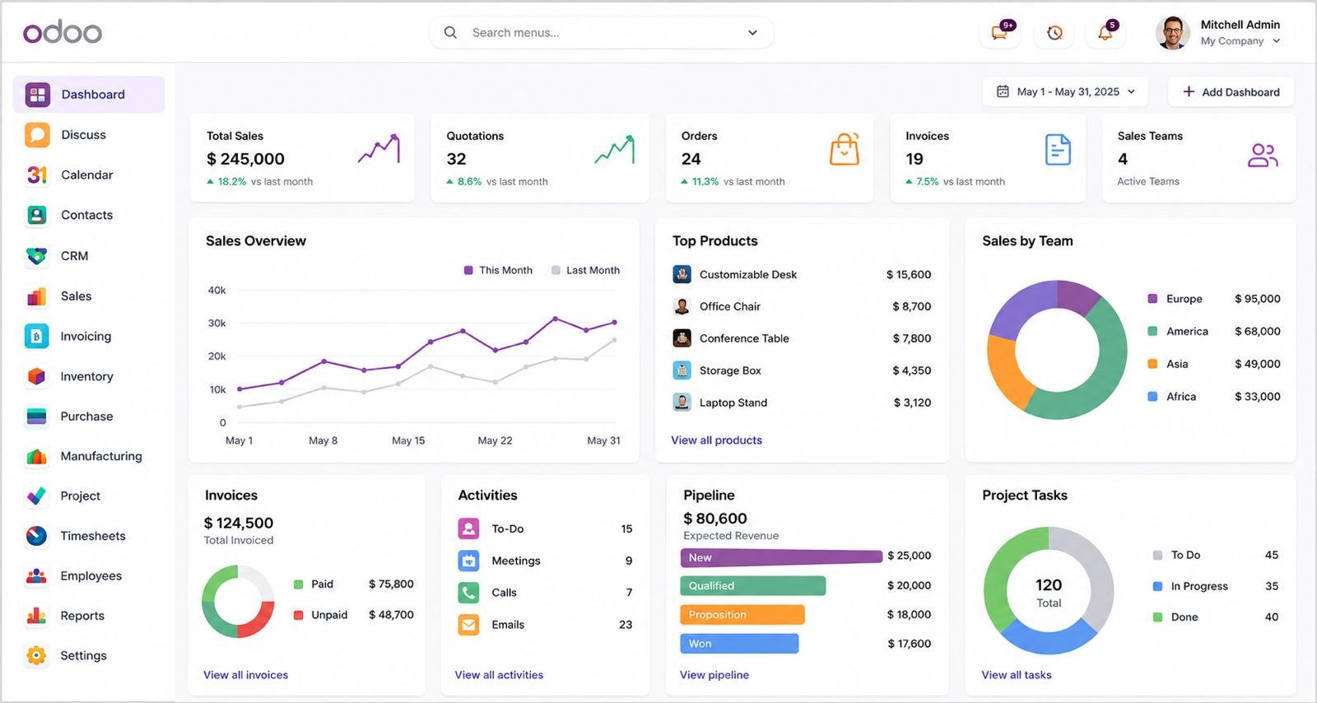Open Conference Table product row

click(802, 338)
